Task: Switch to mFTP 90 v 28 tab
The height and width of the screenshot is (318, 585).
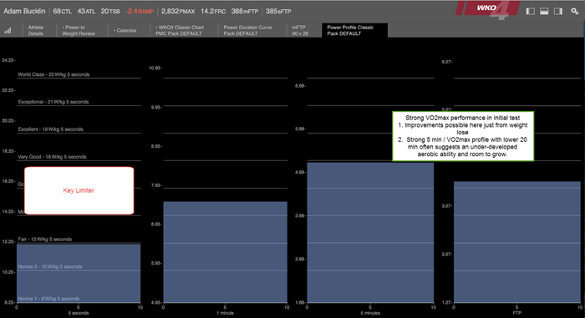Action: point(300,30)
